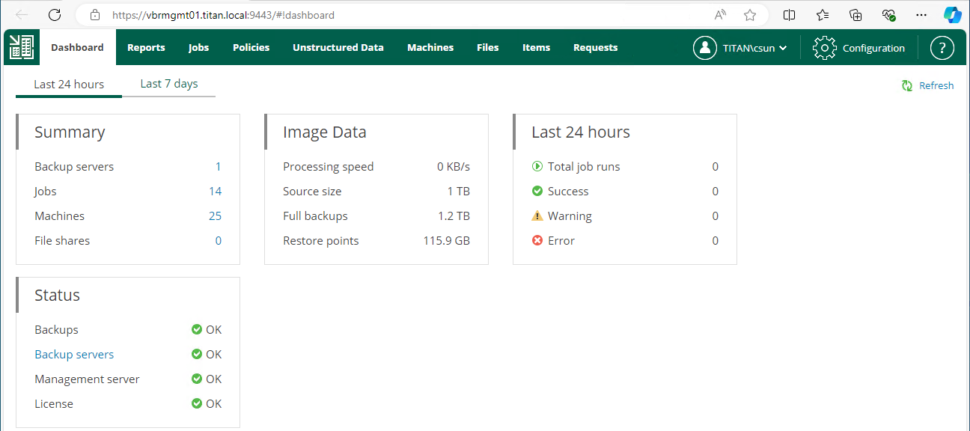Click the Refresh link text
This screenshot has width=970, height=431.
[936, 86]
